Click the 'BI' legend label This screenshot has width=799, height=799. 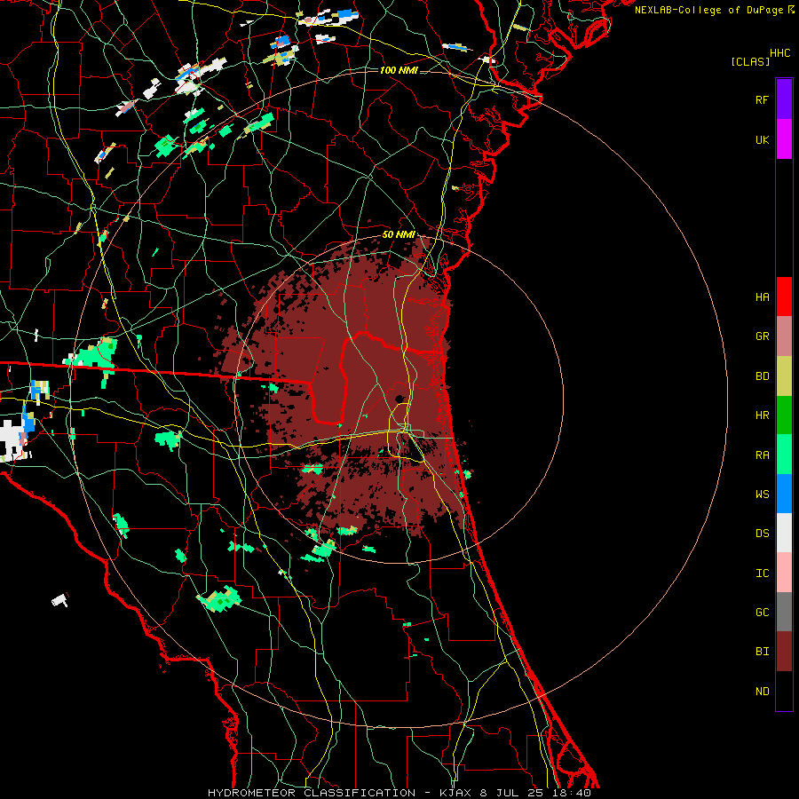point(762,652)
